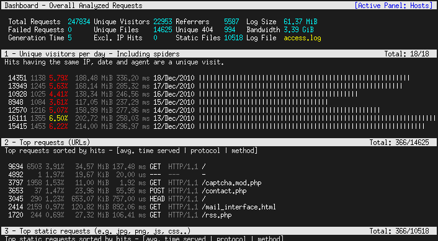Select the /contact.php POST request entry
The height and width of the screenshot is (241, 438).
[127, 191]
